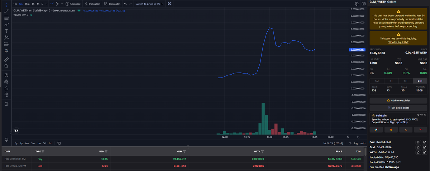Select the trend line drawing tool

(x=6, y=11)
